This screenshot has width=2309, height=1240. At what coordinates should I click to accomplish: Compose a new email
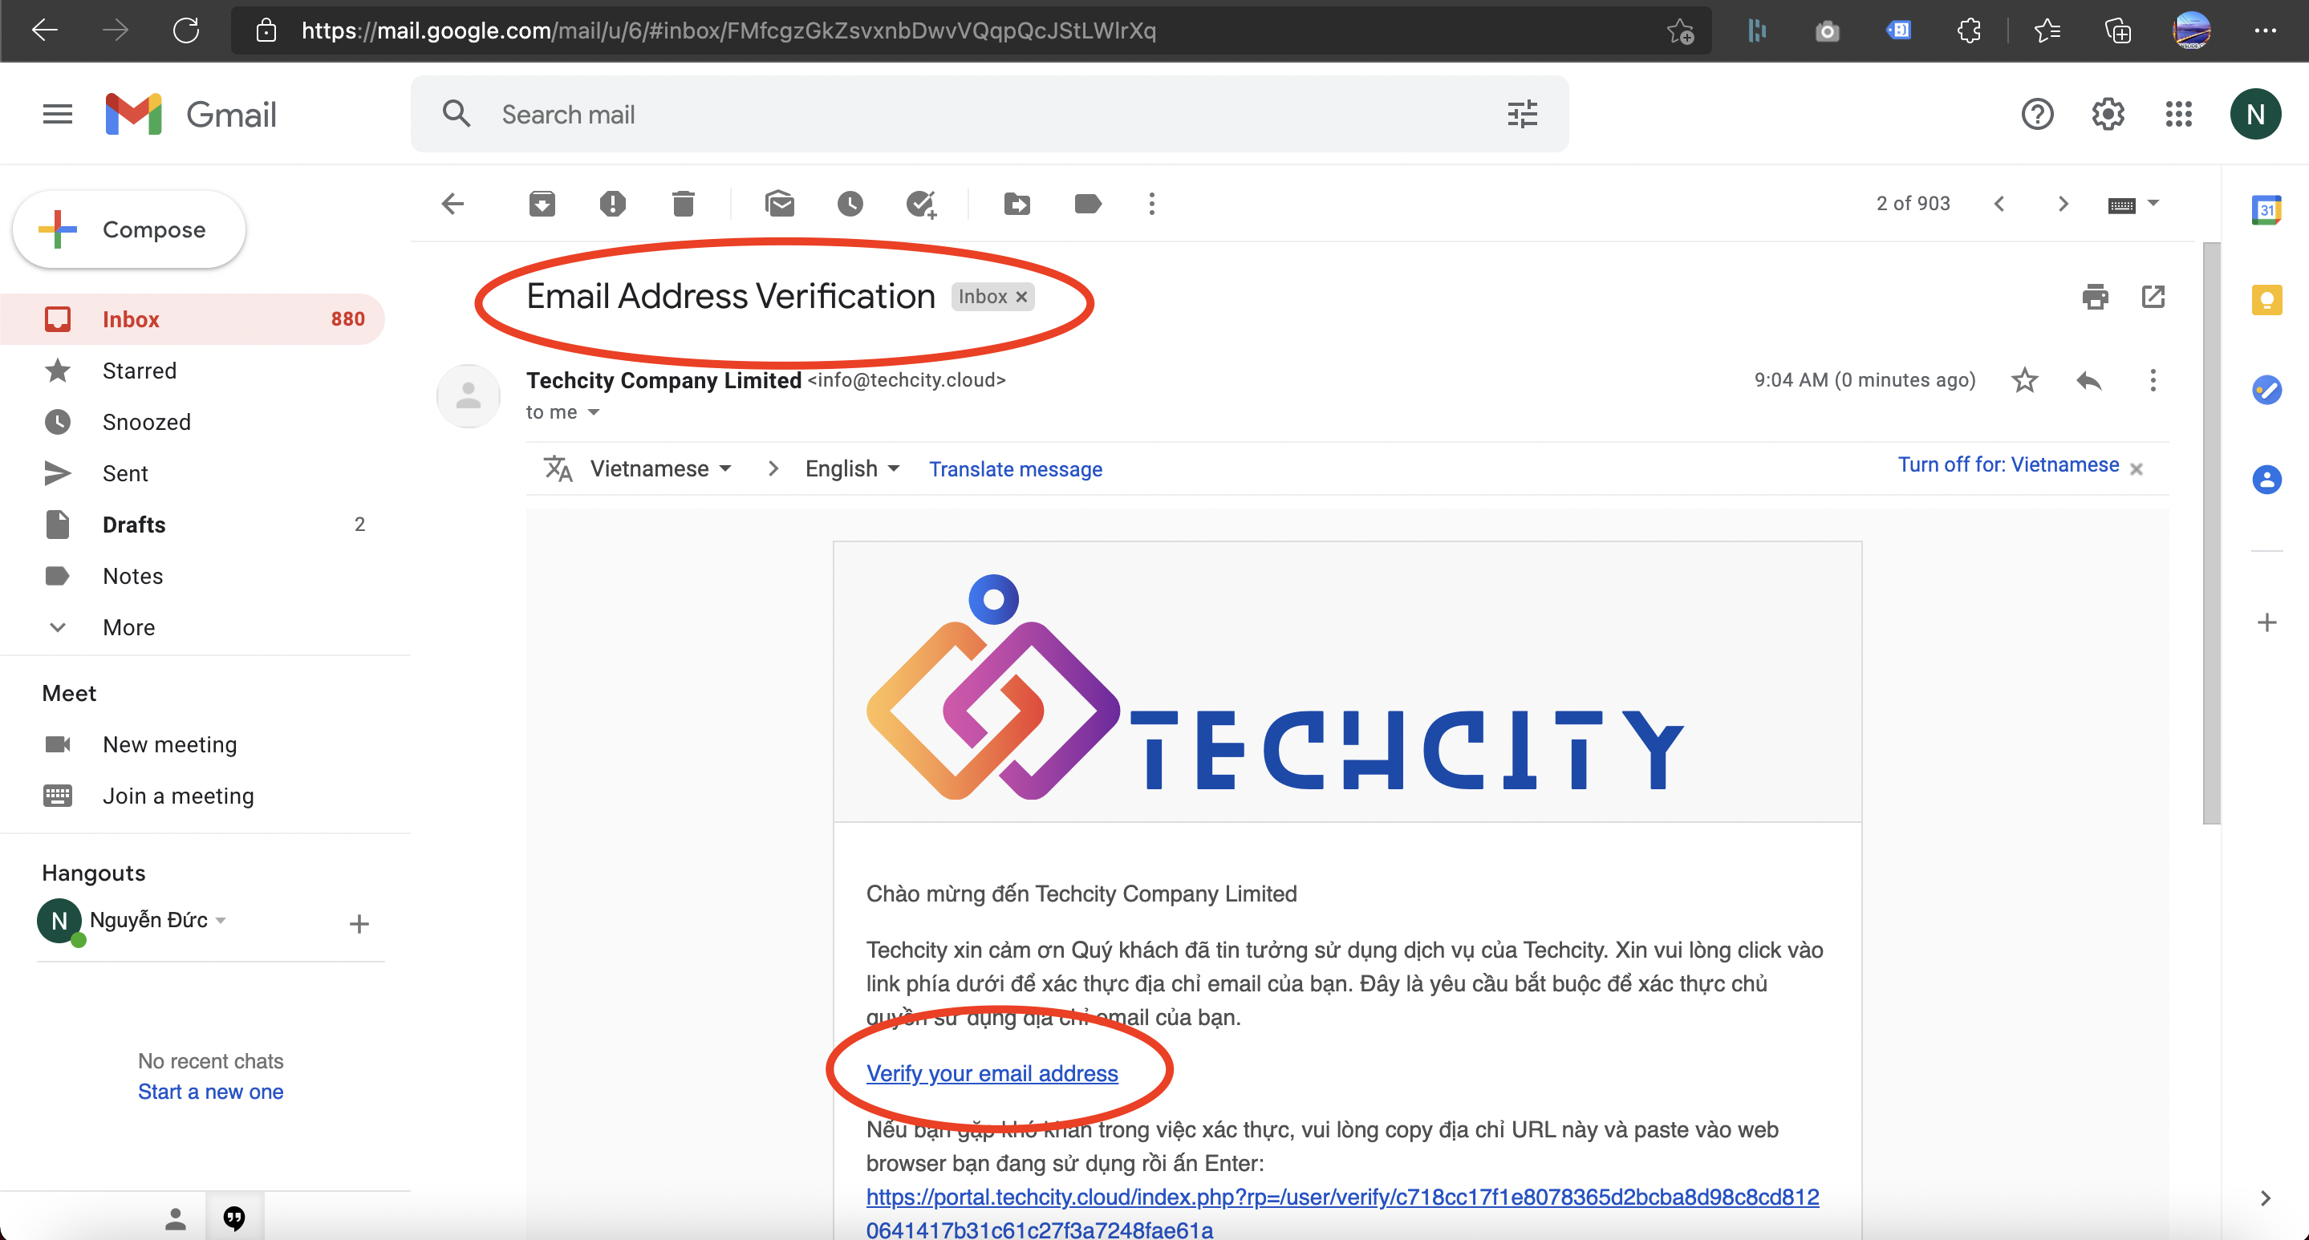coord(129,229)
